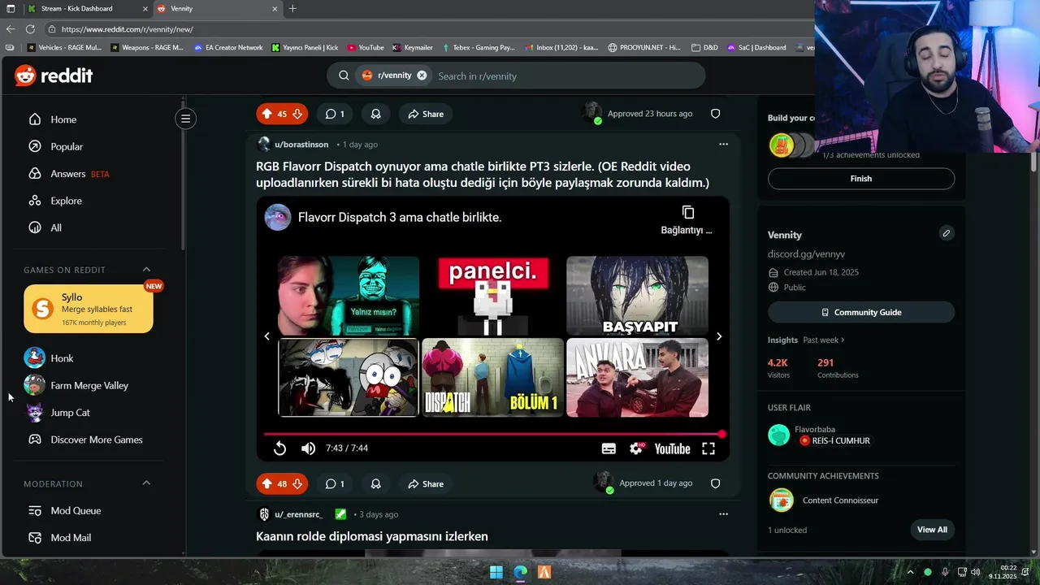Show next suggested videos arrow

click(719, 336)
